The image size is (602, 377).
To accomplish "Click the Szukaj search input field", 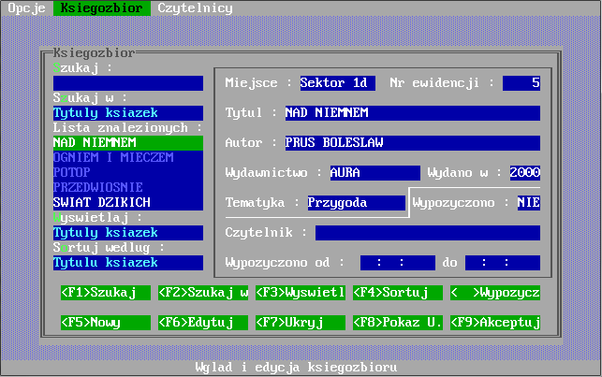I will [x=127, y=83].
